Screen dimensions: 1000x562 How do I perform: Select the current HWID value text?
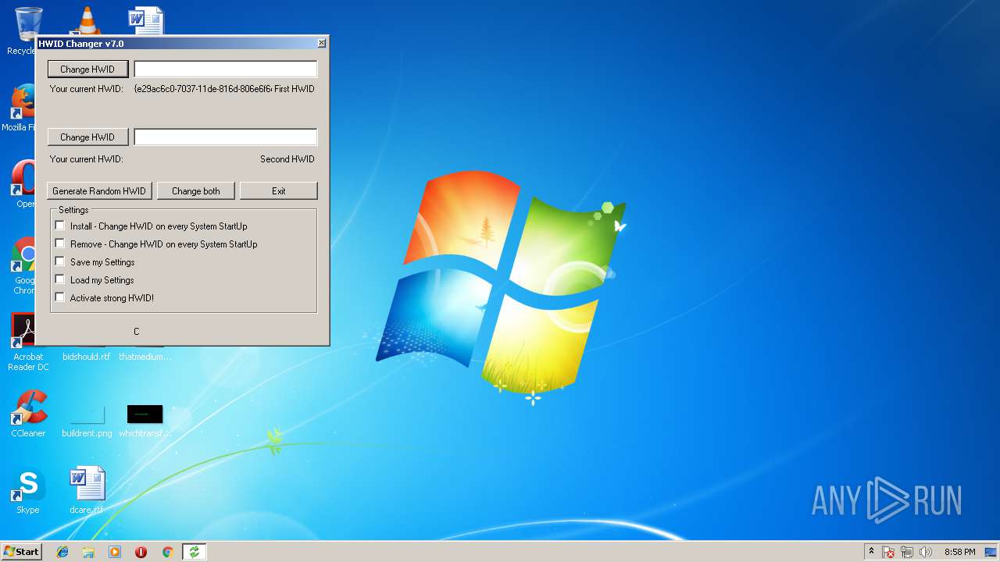203,89
